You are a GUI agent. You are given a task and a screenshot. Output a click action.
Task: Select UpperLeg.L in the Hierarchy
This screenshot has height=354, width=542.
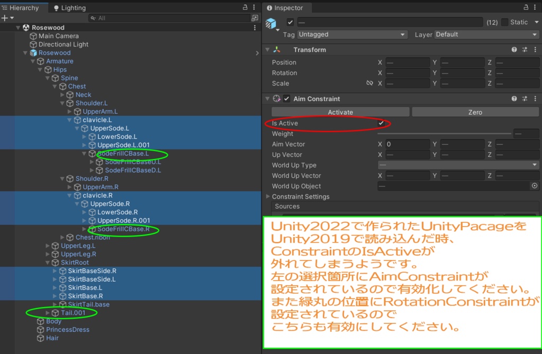78,246
